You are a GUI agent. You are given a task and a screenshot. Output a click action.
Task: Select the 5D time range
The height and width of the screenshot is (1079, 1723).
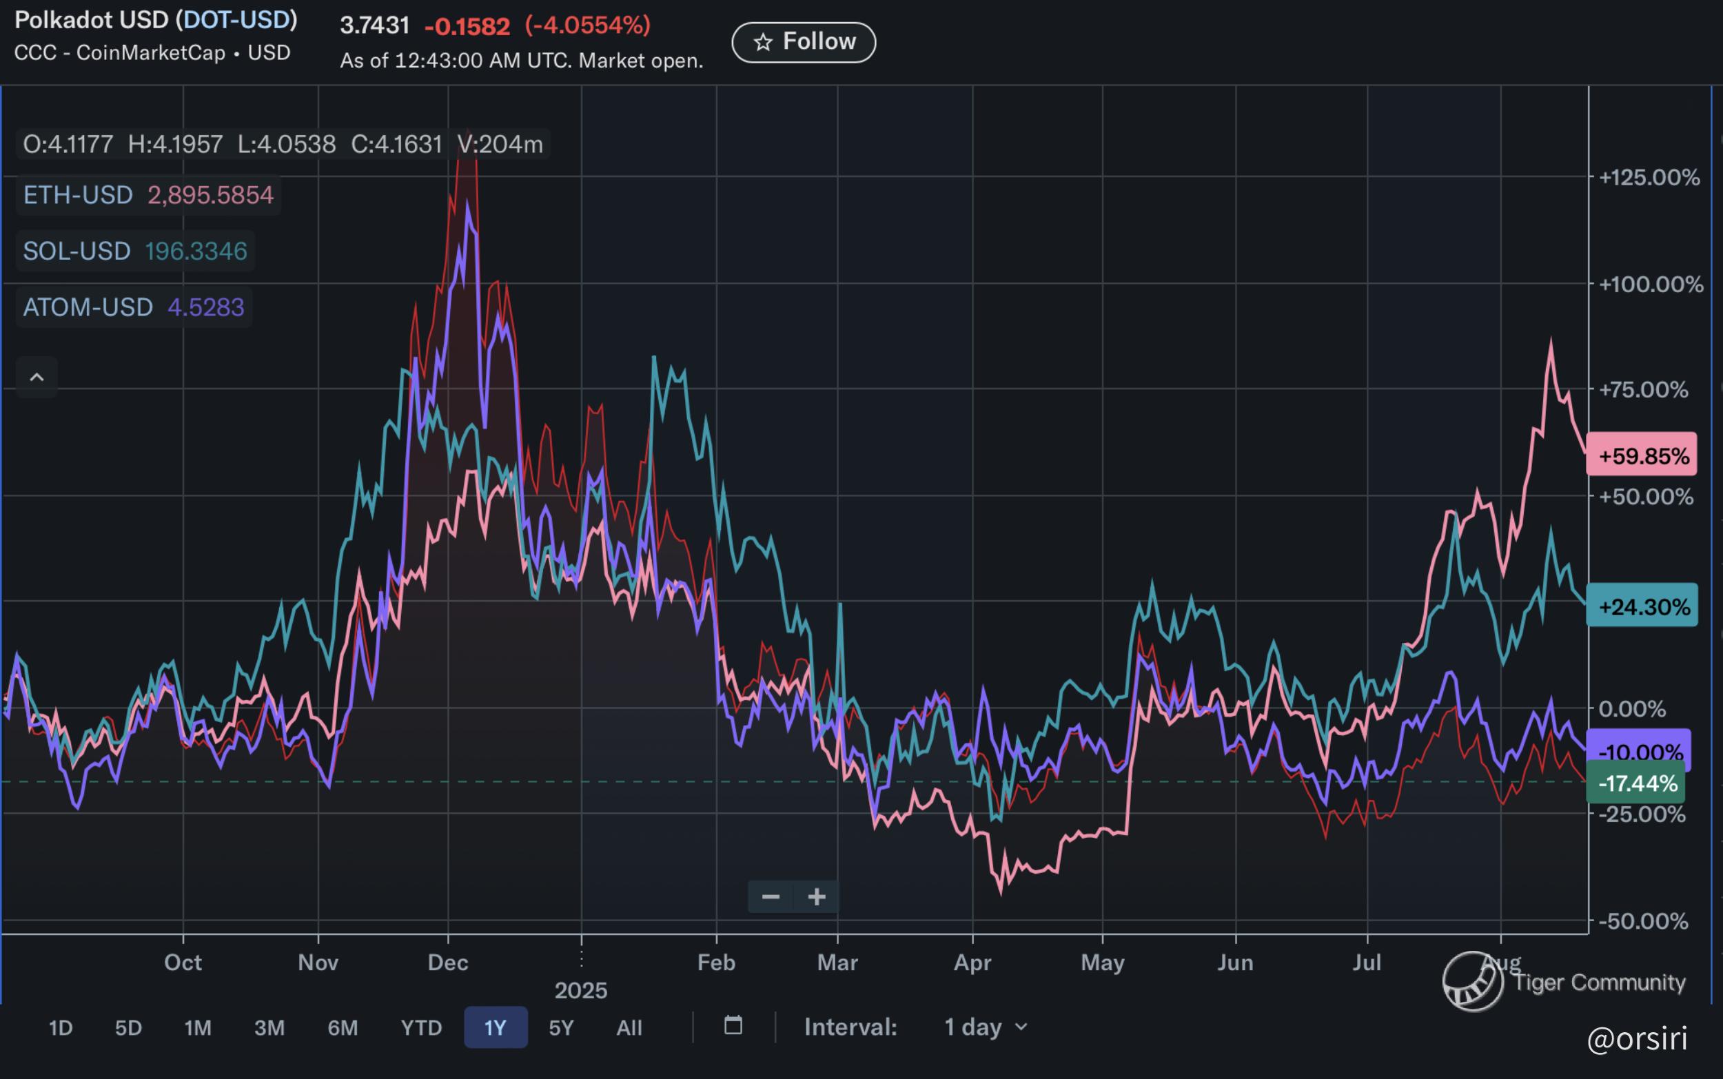tap(128, 1027)
